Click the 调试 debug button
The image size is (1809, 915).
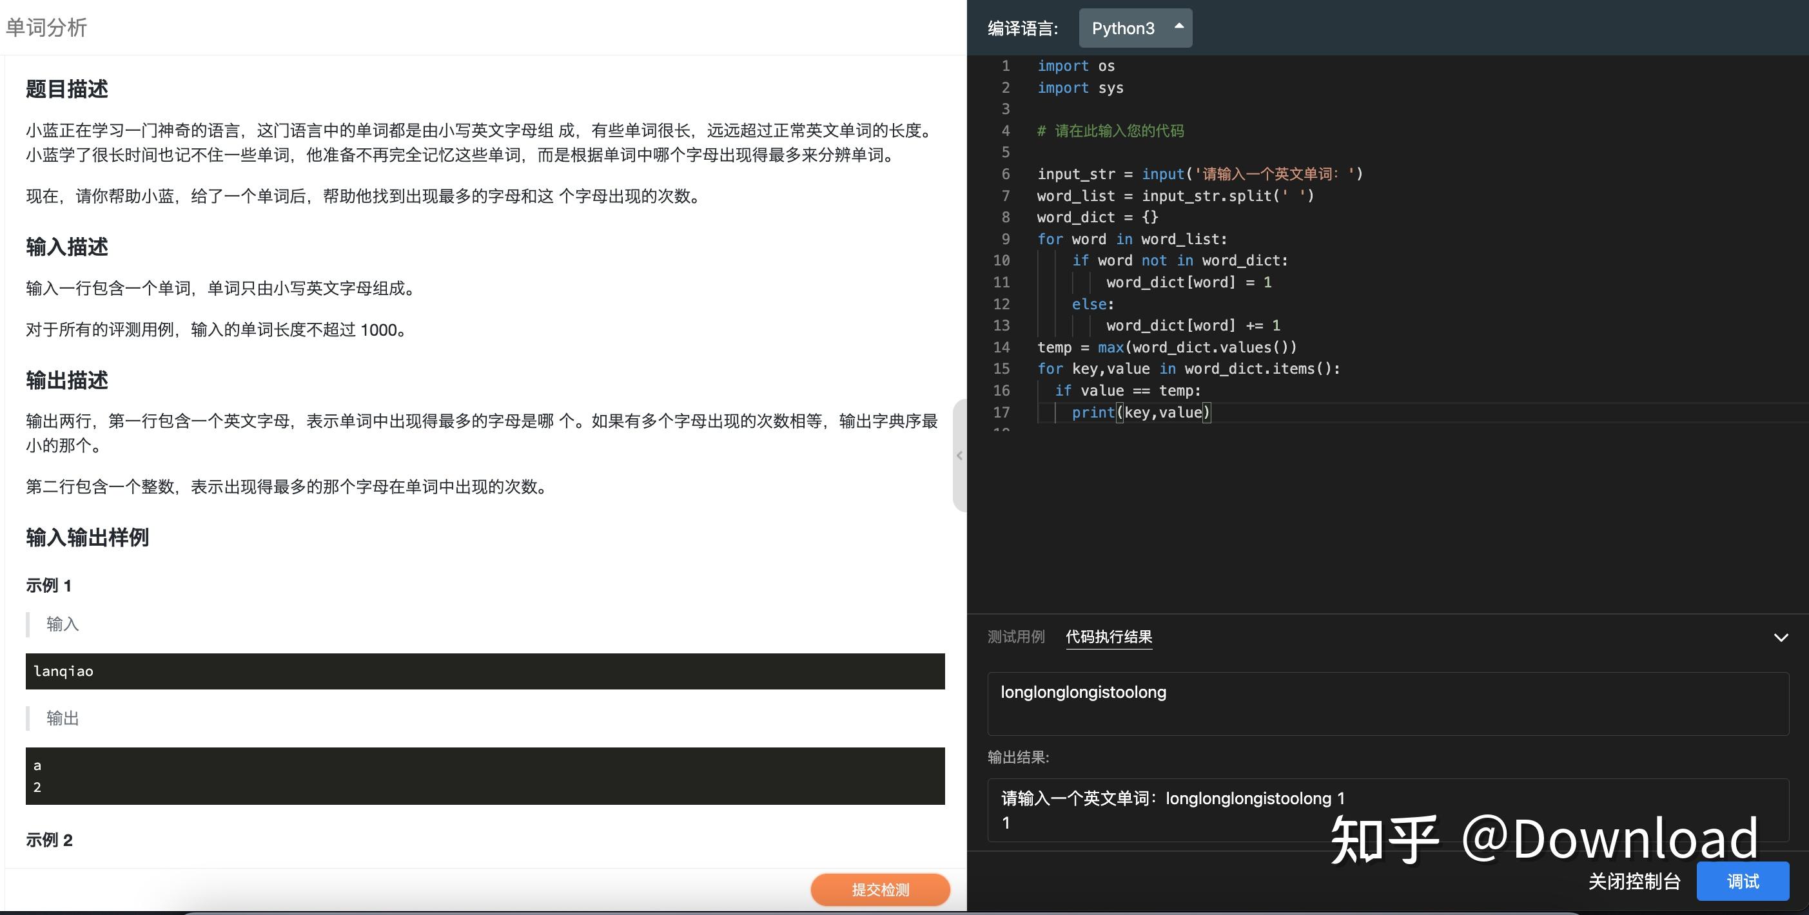coord(1743,881)
